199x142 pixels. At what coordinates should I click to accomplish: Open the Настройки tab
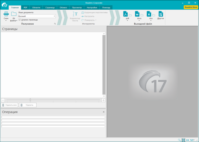coord(92,7)
